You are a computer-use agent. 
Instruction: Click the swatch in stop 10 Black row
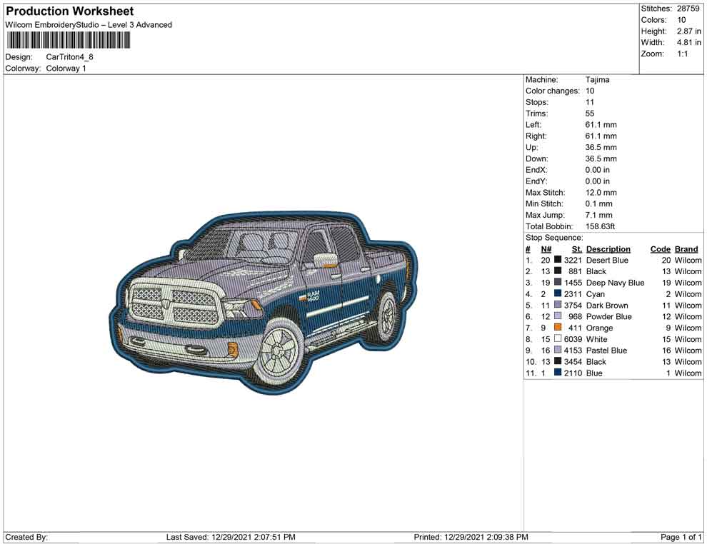558,361
